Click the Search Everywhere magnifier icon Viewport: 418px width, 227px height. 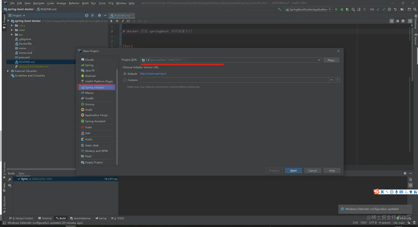tap(415, 9)
